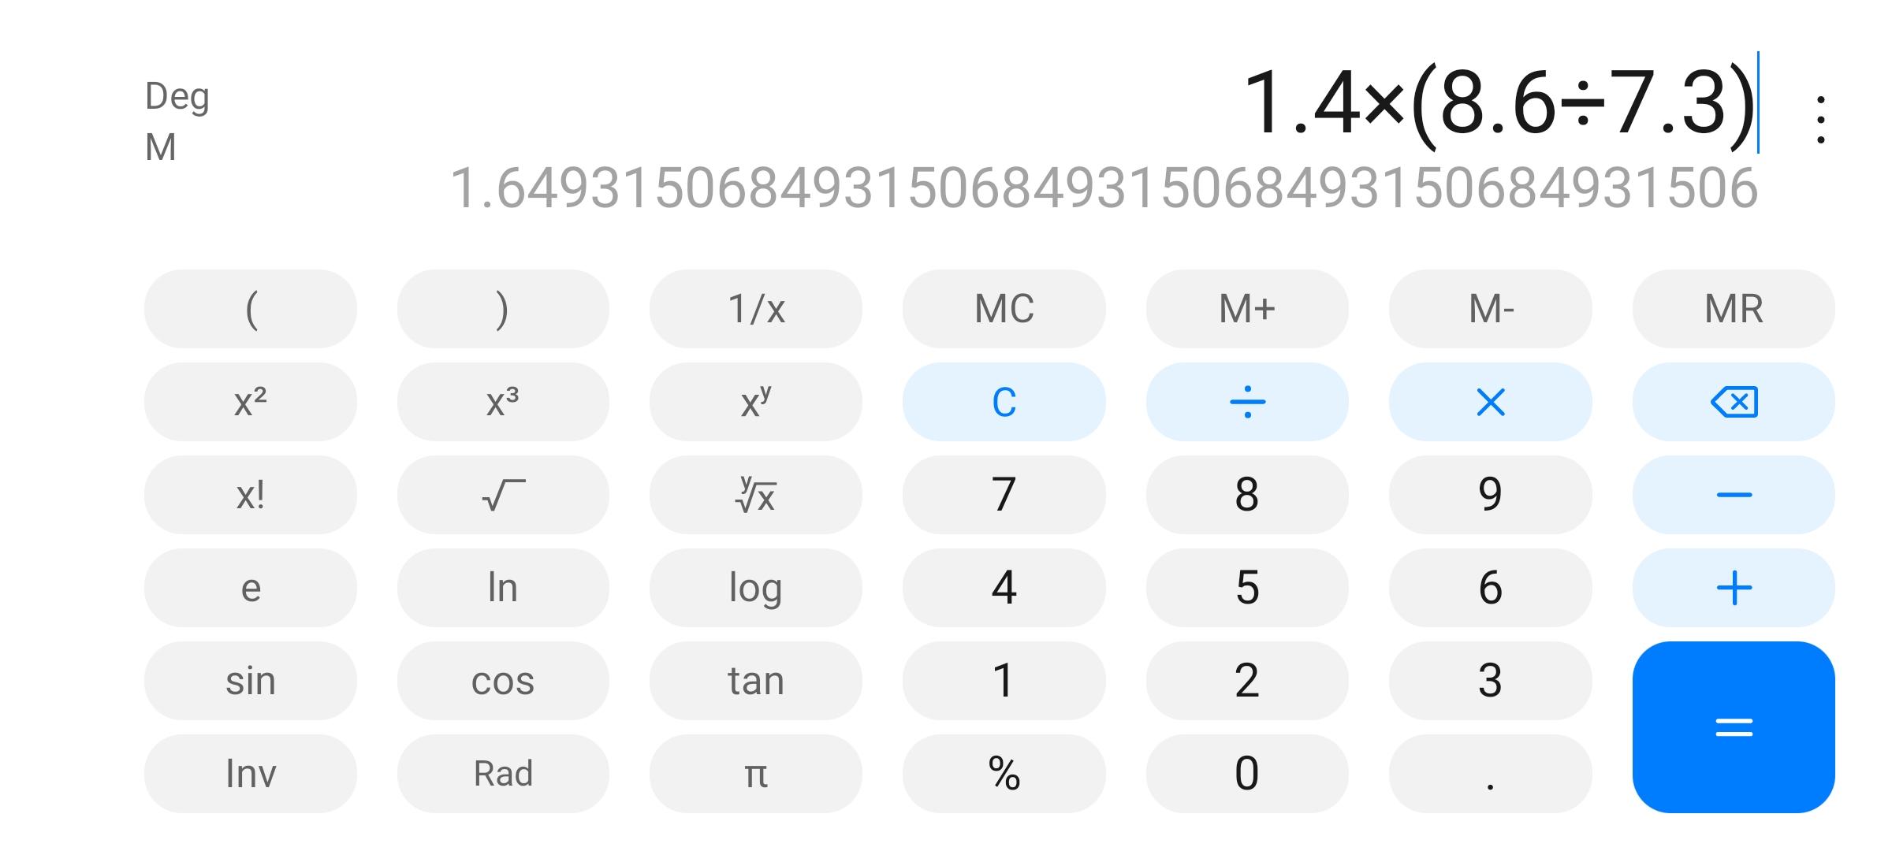Open the three-dot overflow menu
Viewport: 1892px width, 851px height.
click(1820, 120)
